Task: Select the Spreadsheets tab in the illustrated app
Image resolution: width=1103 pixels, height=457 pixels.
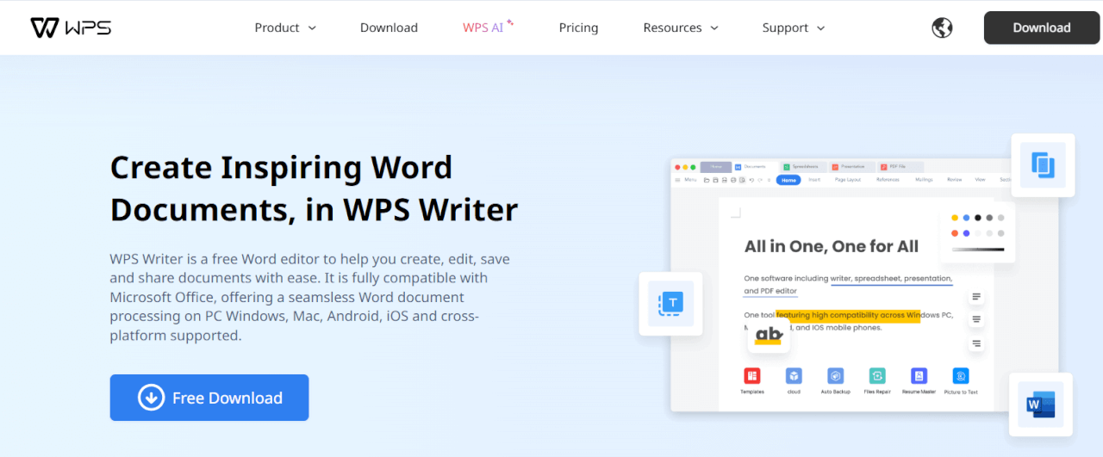Action: (x=805, y=167)
